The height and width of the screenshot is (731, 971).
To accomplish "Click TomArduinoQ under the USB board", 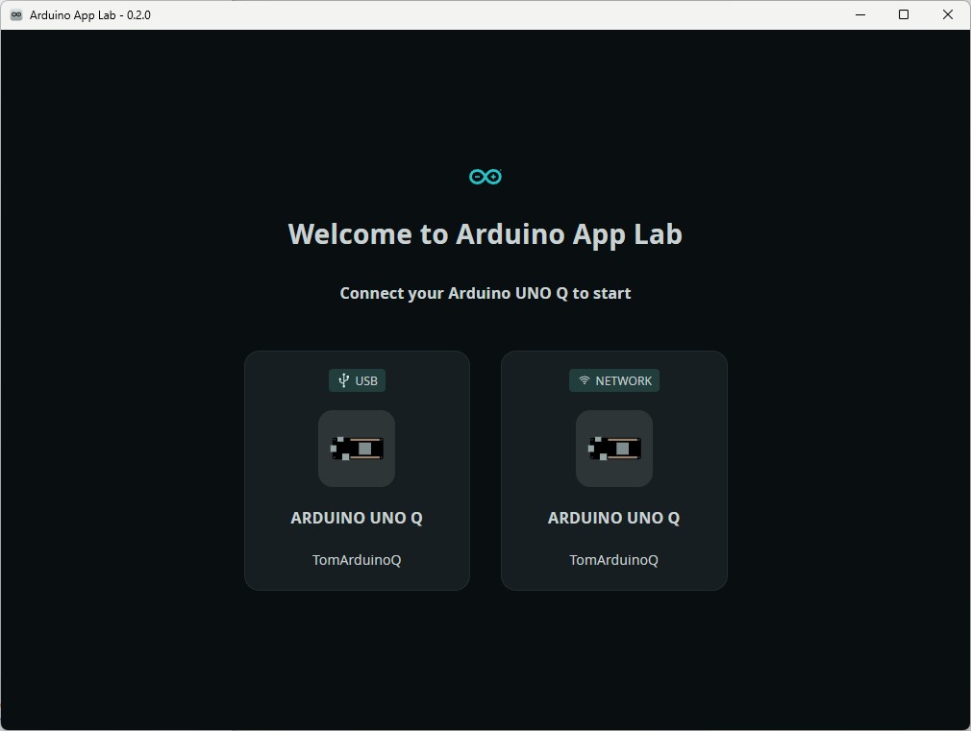I will pyautogui.click(x=357, y=560).
